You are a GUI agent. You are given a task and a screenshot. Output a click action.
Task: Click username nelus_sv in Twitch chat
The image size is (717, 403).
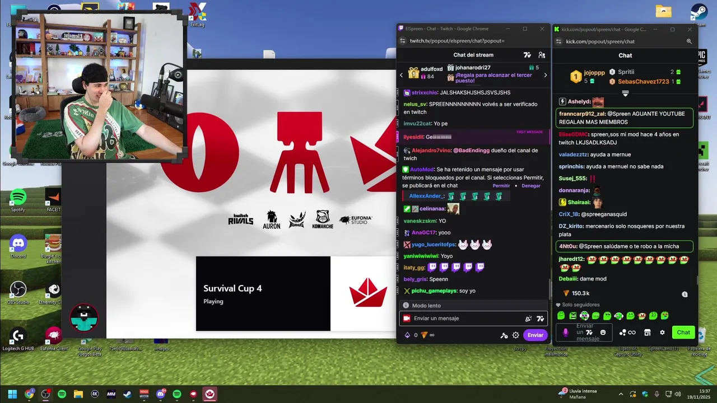point(415,104)
